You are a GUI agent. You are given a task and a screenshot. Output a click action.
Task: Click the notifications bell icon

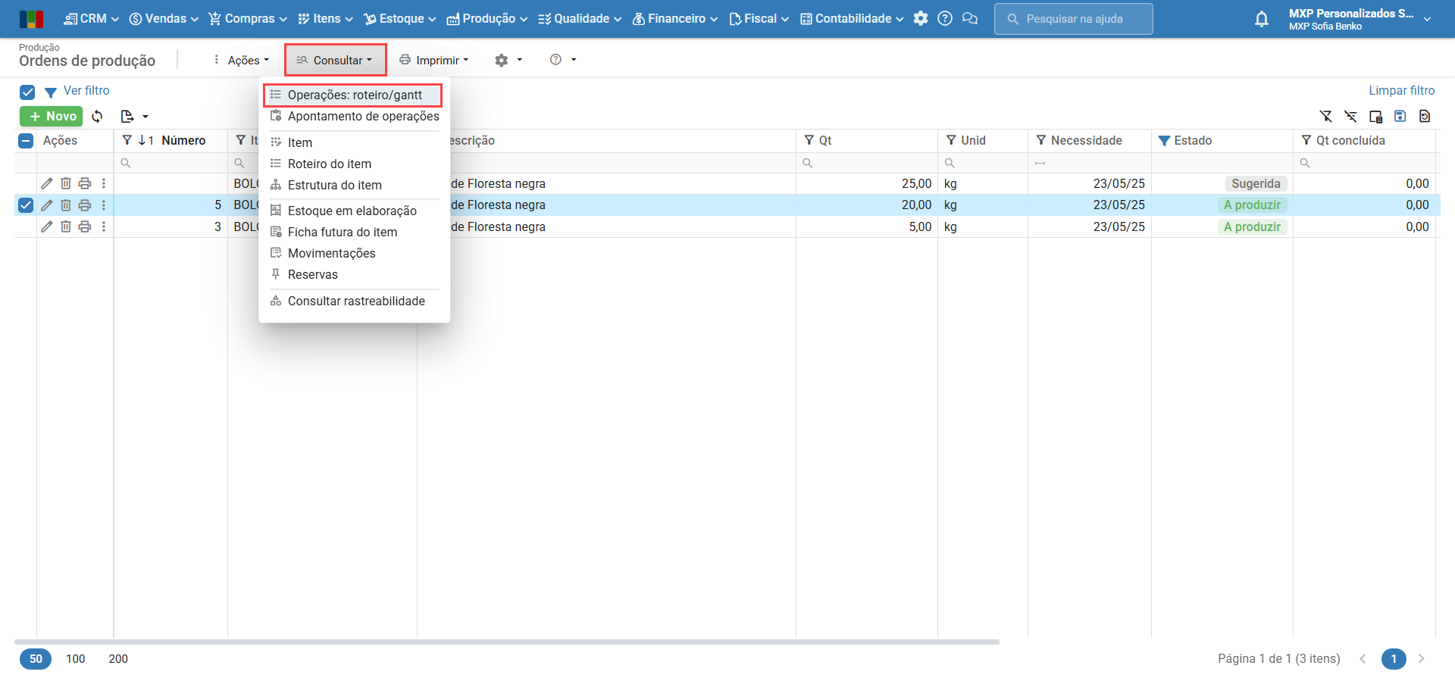1261,19
